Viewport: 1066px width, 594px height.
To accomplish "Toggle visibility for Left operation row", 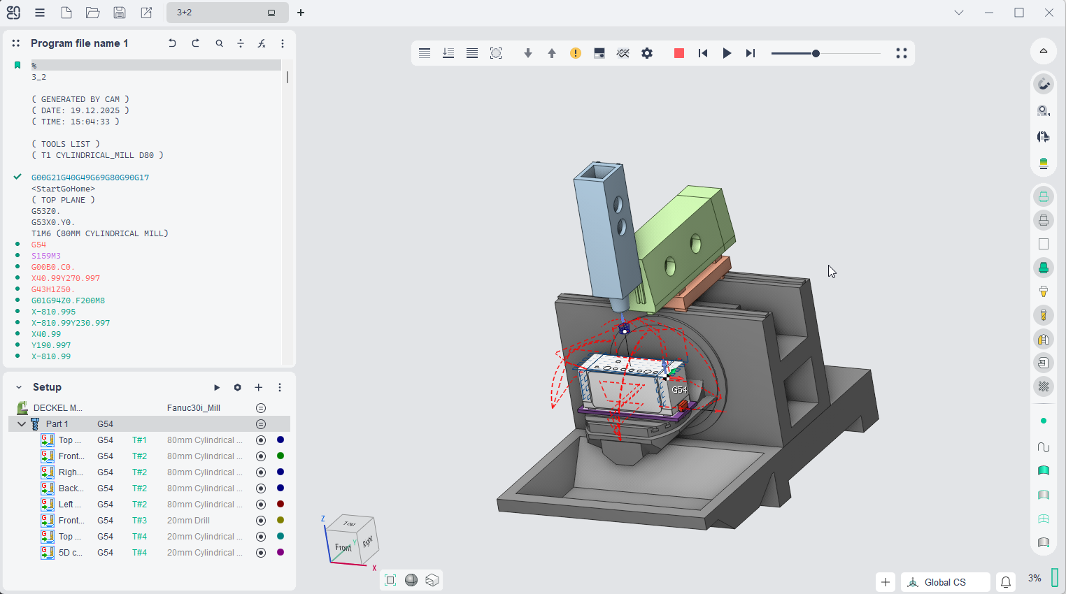I will [x=261, y=505].
